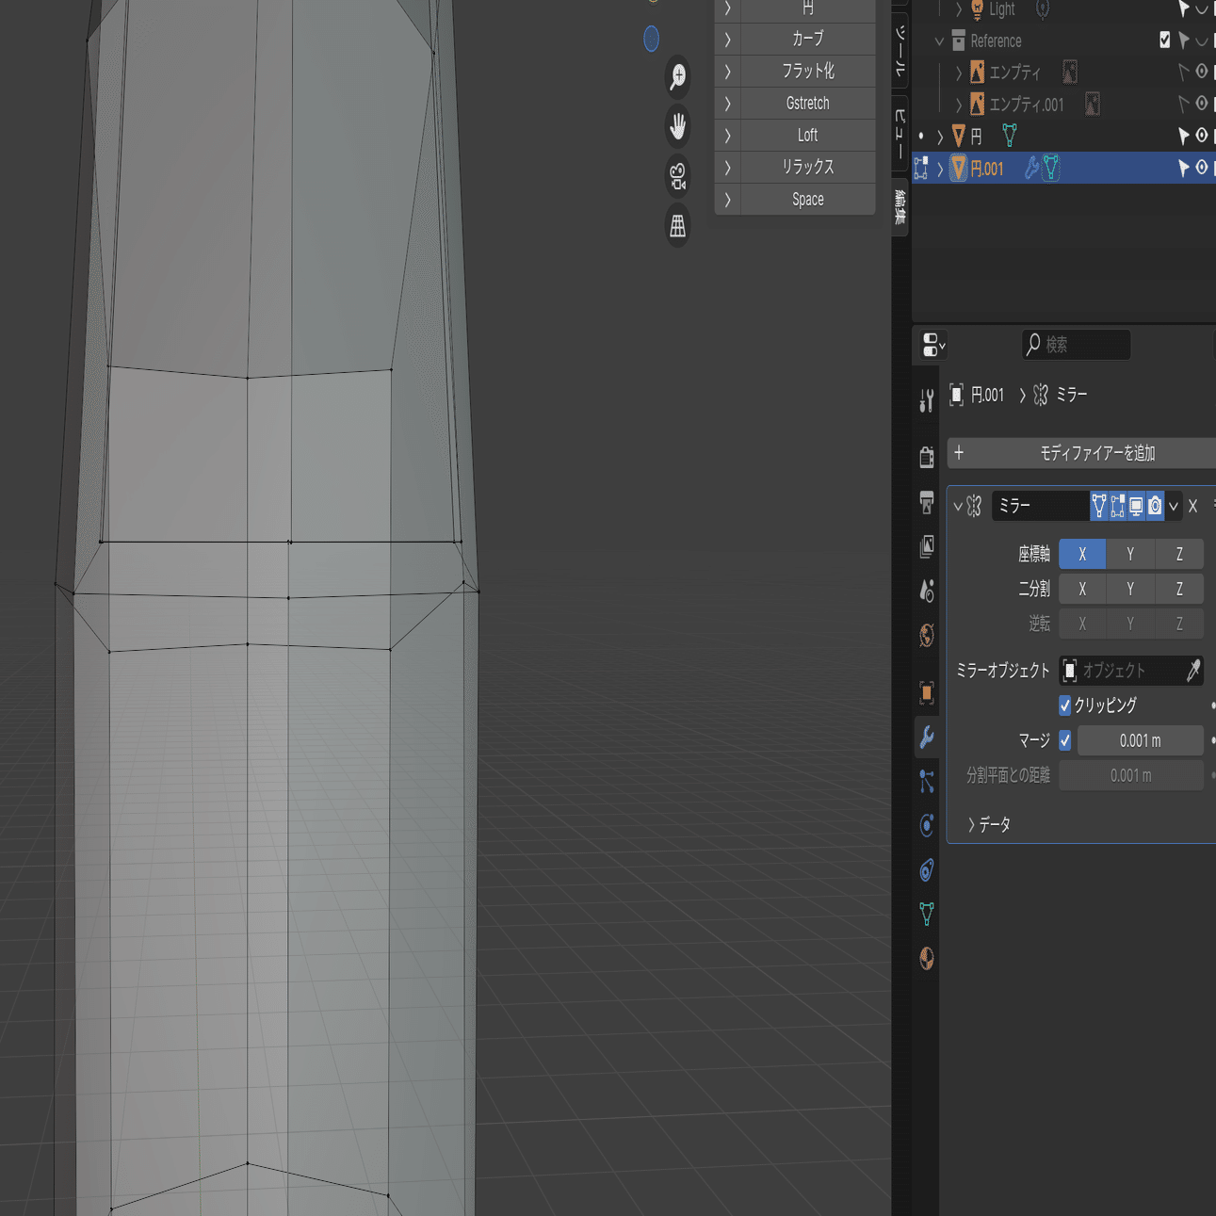1216x1216 pixels.
Task: Toggle the selectable arrow on the 円.001 row
Action: (x=1184, y=168)
